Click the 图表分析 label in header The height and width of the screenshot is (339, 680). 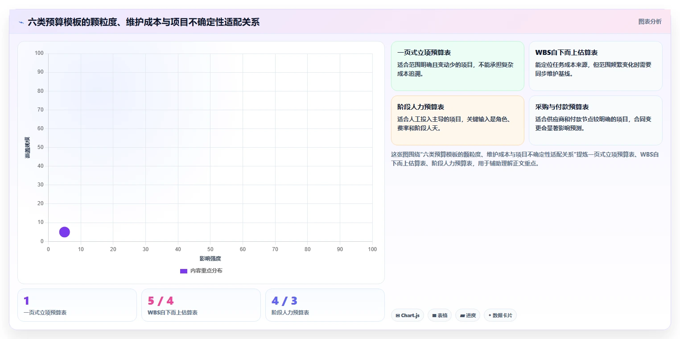click(650, 21)
